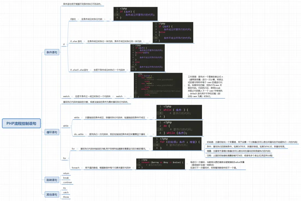Viewport: 301px width, 201px height.
Task: Click text 用于遍历数组 foreach description
Action: click(x=108, y=168)
